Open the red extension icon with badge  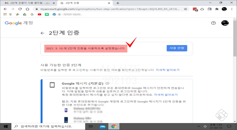click(195, 10)
